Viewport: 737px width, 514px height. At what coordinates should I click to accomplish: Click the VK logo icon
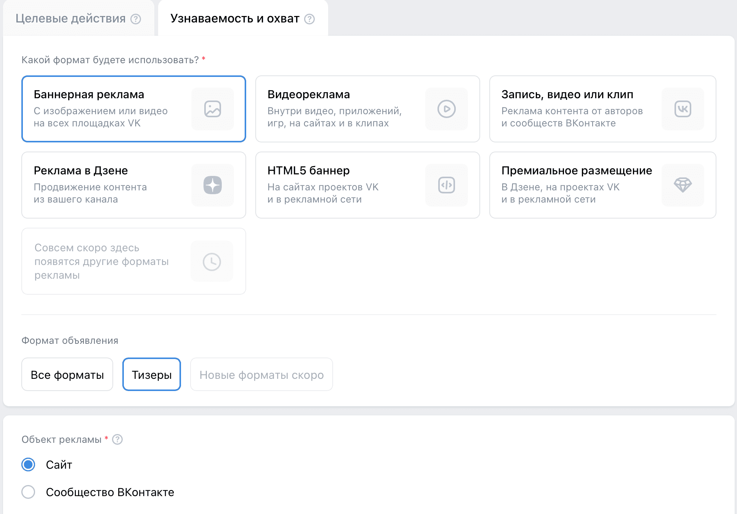(x=683, y=109)
